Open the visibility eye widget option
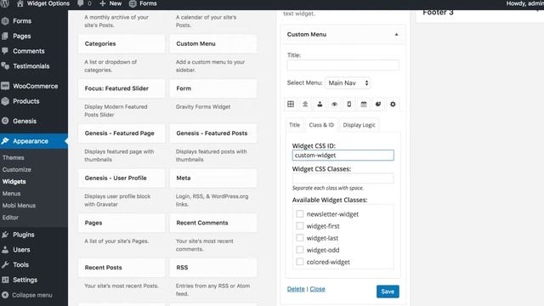The image size is (544, 306). (334, 104)
